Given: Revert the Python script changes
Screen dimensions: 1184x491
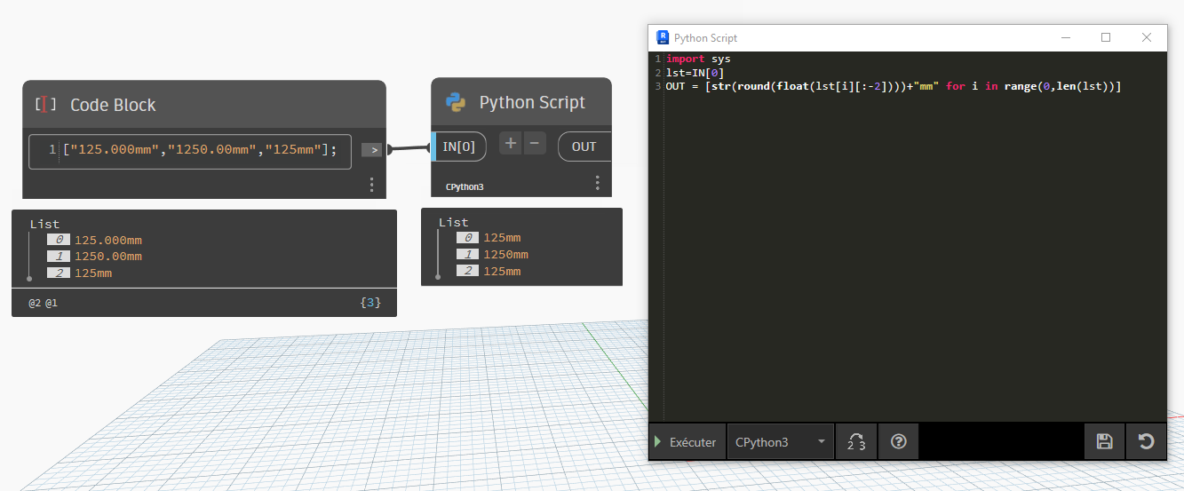Looking at the screenshot, I should [1146, 441].
